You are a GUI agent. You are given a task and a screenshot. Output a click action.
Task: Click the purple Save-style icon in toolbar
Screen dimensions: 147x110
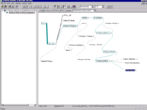74,7
